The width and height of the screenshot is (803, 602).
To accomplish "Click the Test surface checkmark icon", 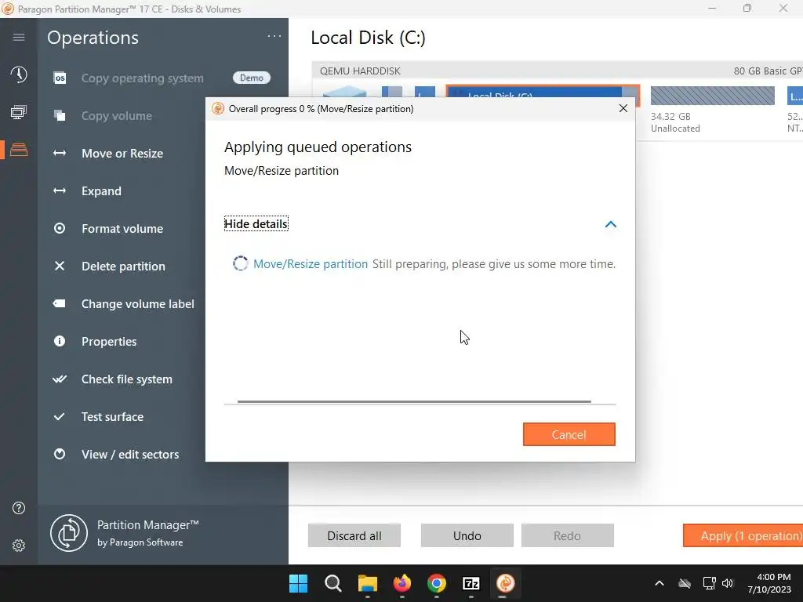I will tap(60, 416).
